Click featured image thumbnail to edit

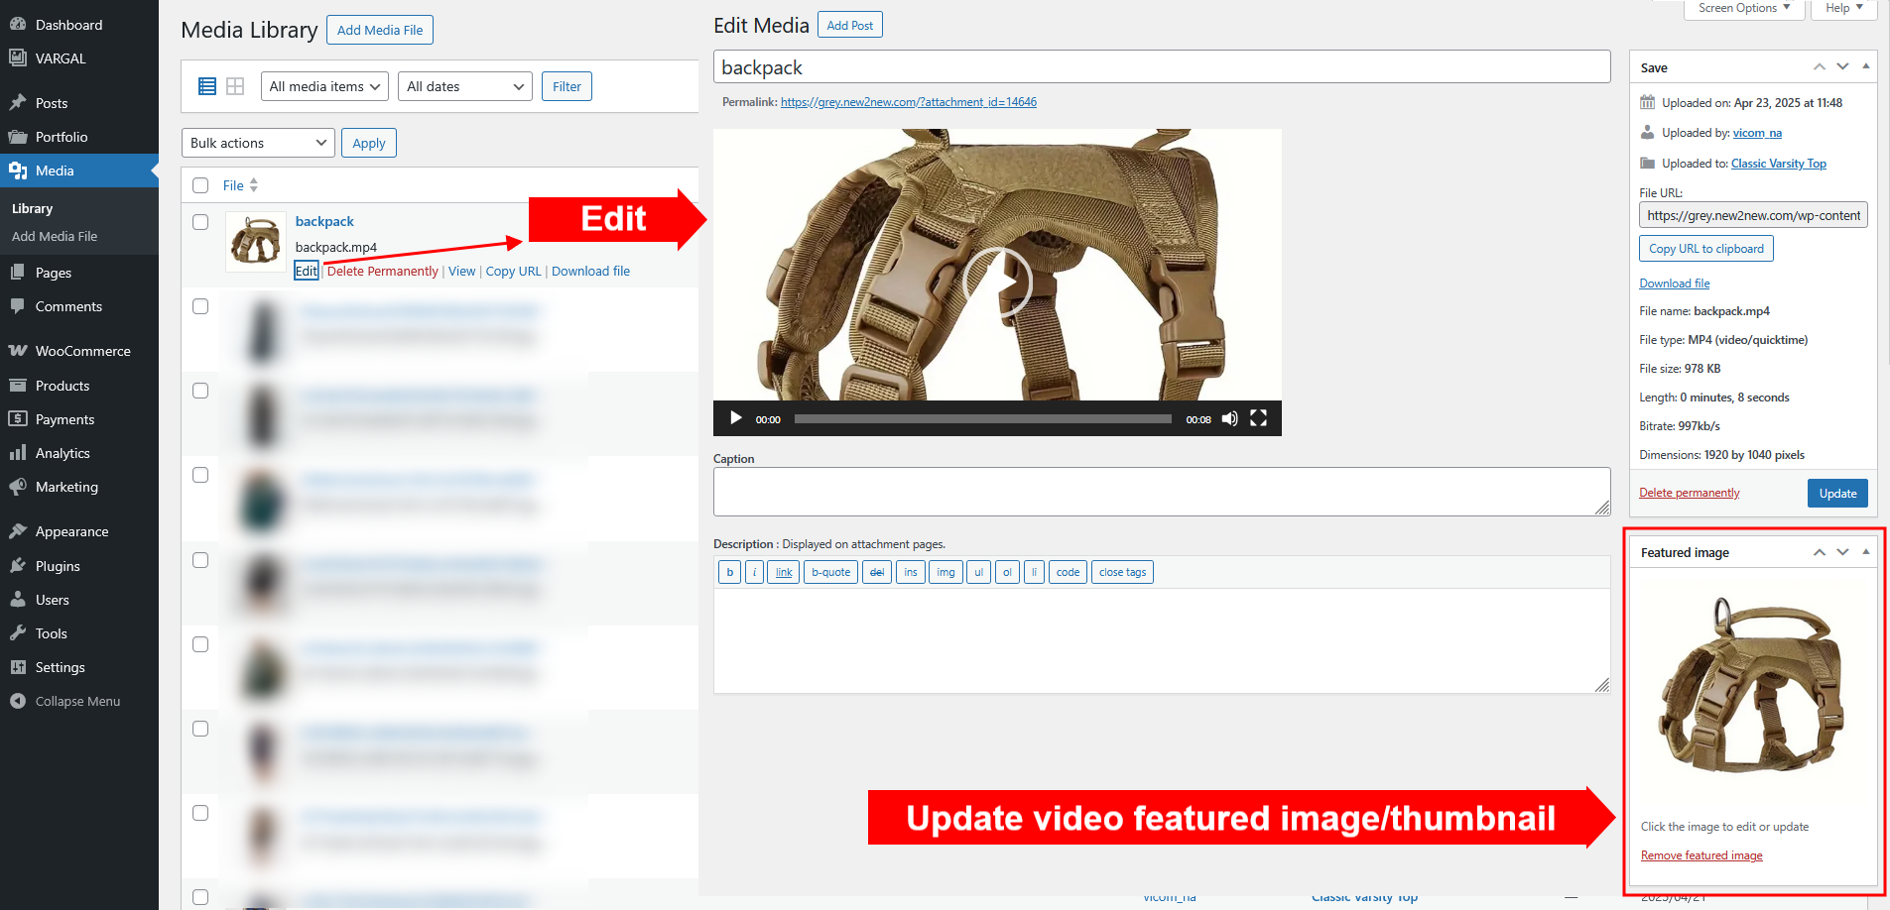click(x=1752, y=685)
